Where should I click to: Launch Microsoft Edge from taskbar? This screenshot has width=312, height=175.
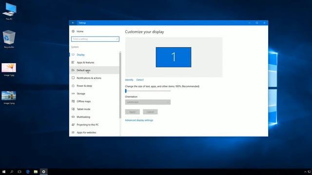pos(28,172)
